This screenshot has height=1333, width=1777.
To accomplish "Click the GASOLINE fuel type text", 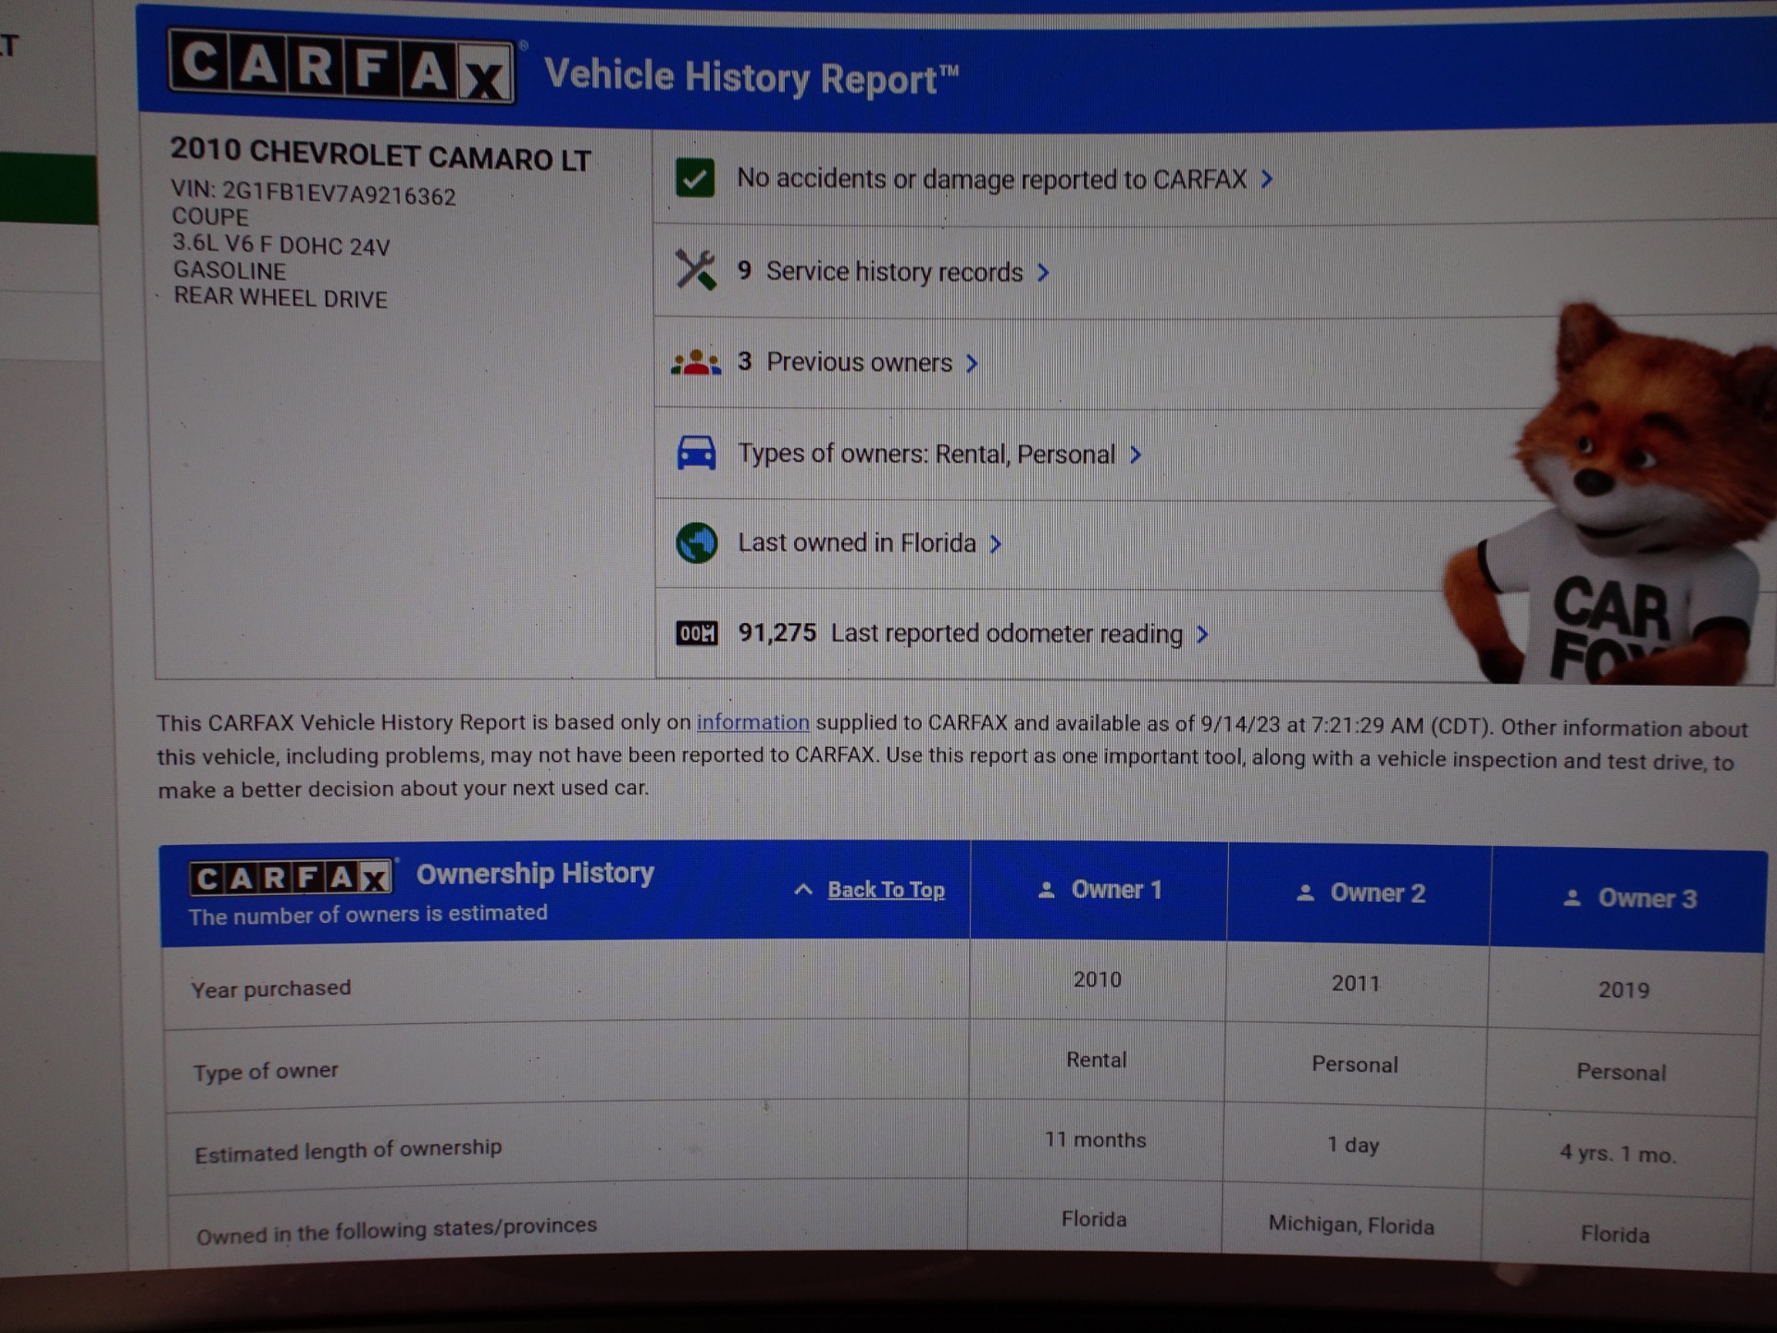I will [x=230, y=270].
